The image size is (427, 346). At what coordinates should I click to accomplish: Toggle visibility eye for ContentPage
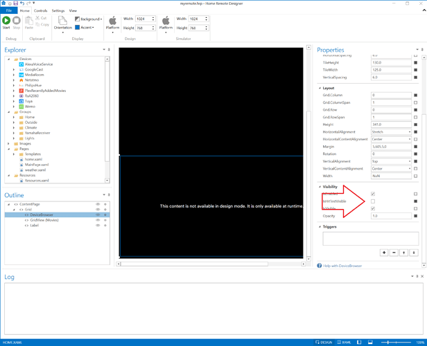pos(98,204)
